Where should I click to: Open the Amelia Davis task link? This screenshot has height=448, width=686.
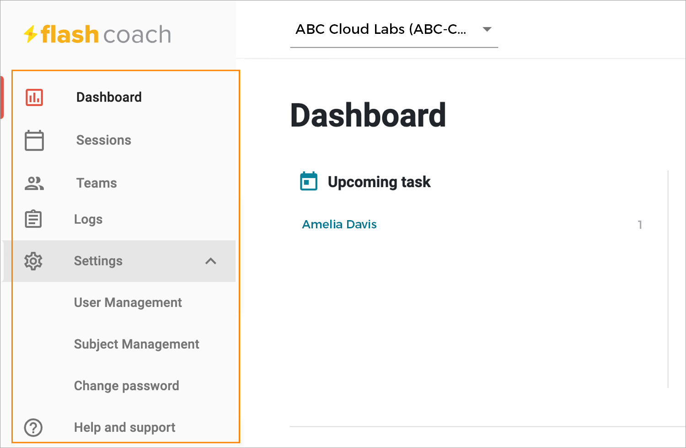coord(339,224)
